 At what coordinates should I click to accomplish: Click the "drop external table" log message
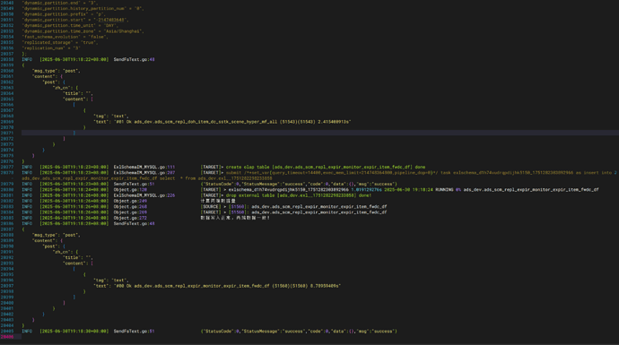click(286, 195)
